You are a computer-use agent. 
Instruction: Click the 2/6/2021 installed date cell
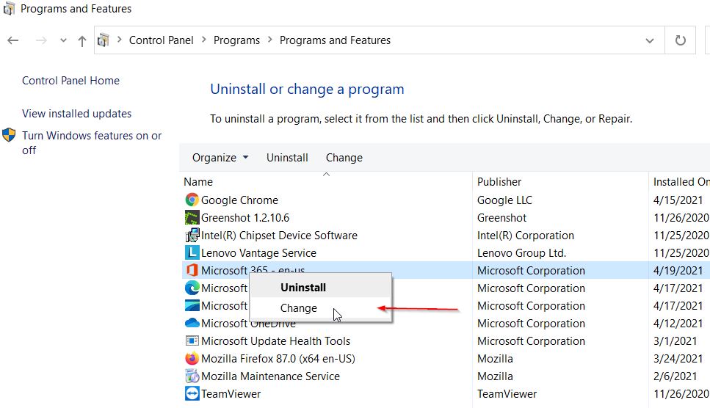(675, 376)
